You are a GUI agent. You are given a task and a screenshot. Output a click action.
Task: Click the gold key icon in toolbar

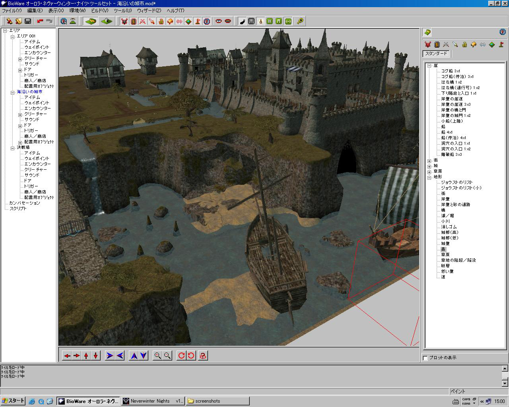click(x=300, y=21)
